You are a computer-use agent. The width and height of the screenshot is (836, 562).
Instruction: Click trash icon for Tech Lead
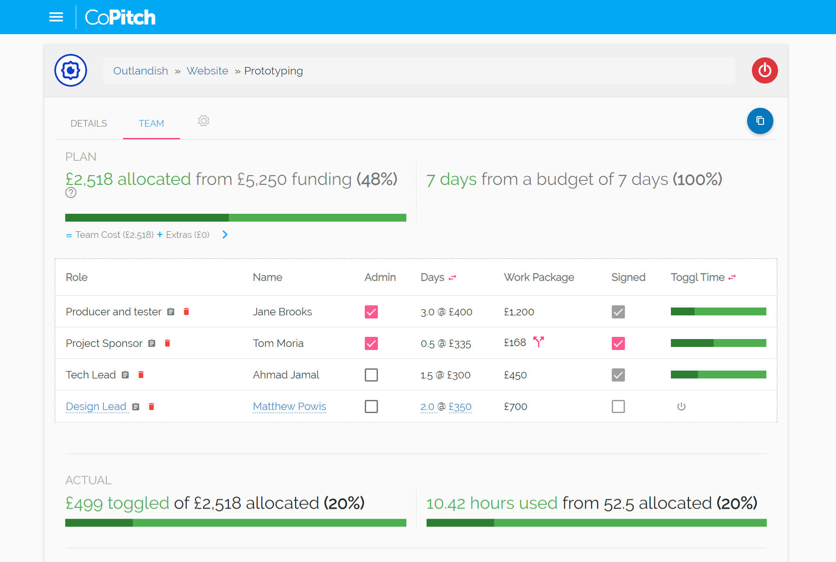click(x=141, y=375)
